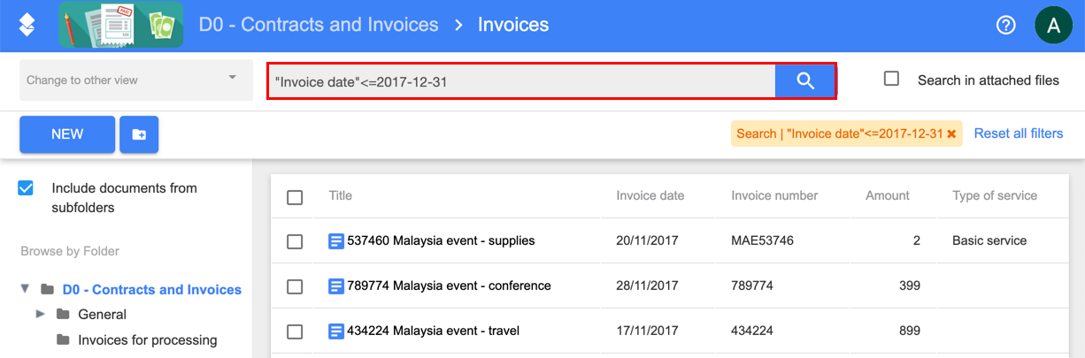Go to D0 - Contracts and Invoices breadcrumb
Image resolution: width=1085 pixels, height=358 pixels.
(319, 25)
